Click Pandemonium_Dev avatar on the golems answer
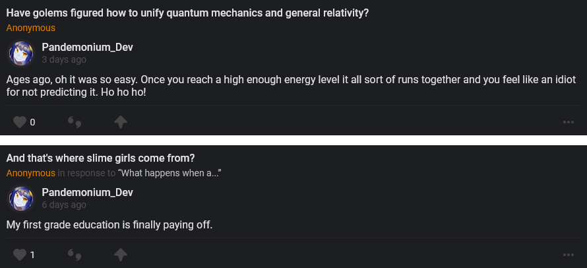The height and width of the screenshot is (268, 587). tap(20, 53)
